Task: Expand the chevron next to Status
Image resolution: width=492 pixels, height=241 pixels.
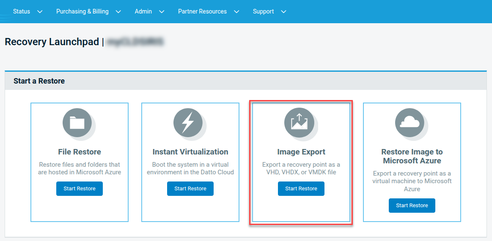Action: 40,11
